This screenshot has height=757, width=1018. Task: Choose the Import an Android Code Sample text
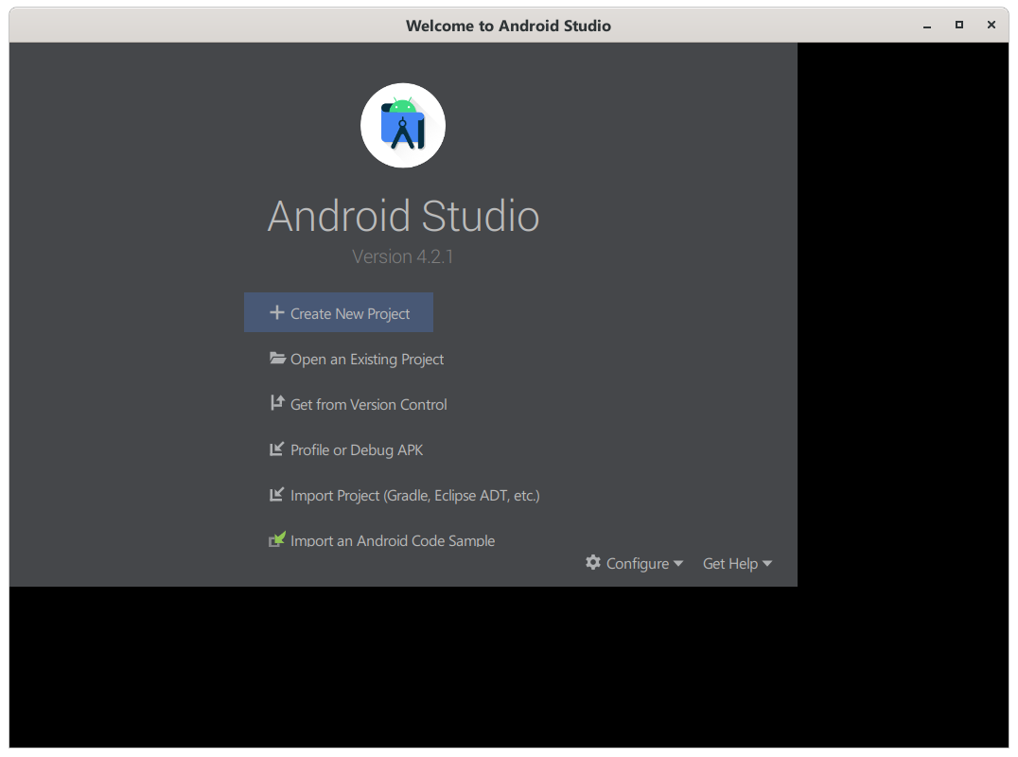point(393,540)
